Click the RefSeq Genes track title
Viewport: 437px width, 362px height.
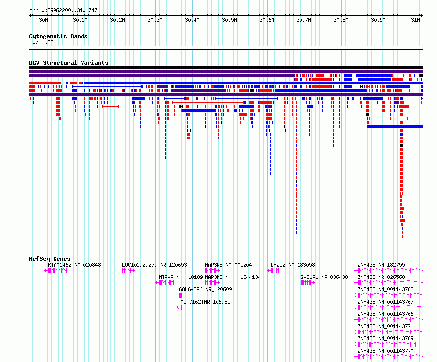(x=50, y=259)
